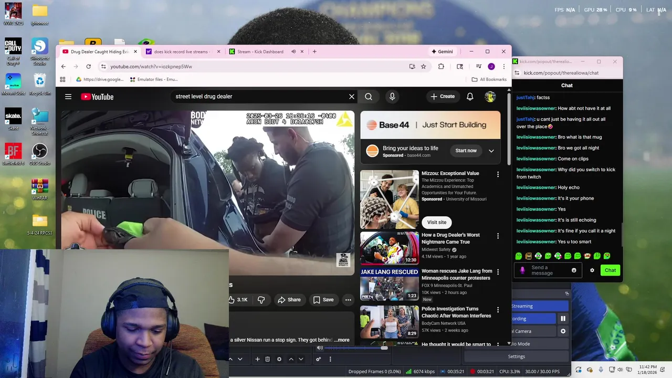The width and height of the screenshot is (672, 378).
Task: Toggle OBS Recording button
Action: pyautogui.click(x=533, y=319)
